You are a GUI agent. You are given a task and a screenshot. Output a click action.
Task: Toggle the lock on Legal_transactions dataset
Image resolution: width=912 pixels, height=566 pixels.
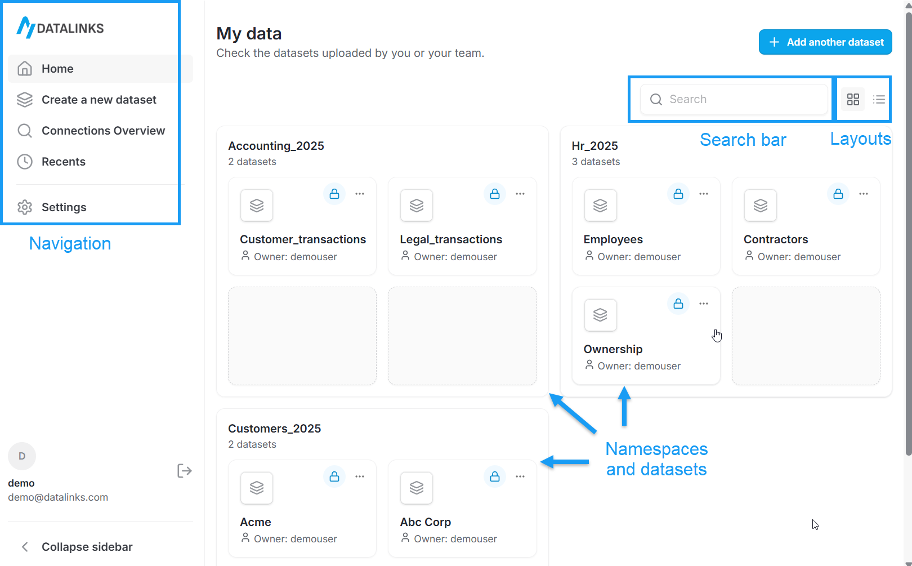pyautogui.click(x=494, y=194)
